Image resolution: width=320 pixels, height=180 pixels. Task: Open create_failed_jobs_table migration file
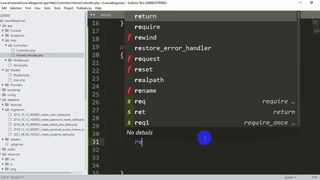tap(45, 124)
